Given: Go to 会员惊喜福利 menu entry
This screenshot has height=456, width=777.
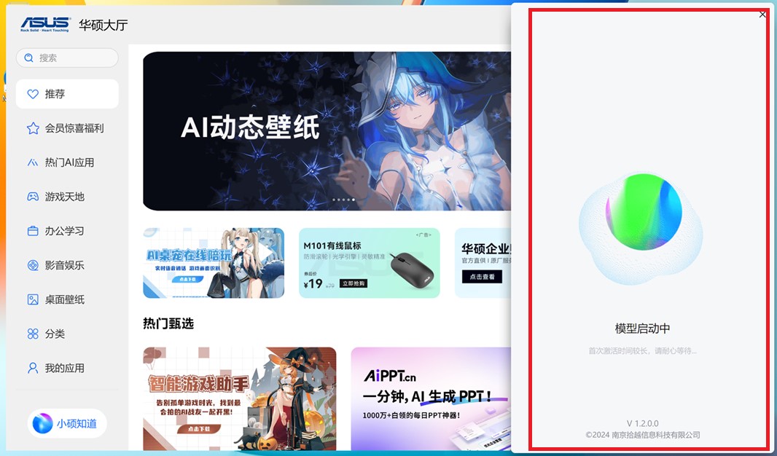Looking at the screenshot, I should click(67, 128).
